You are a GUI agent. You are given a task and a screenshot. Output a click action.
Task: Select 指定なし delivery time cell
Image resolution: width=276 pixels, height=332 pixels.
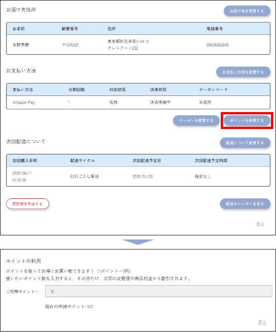[202, 176]
